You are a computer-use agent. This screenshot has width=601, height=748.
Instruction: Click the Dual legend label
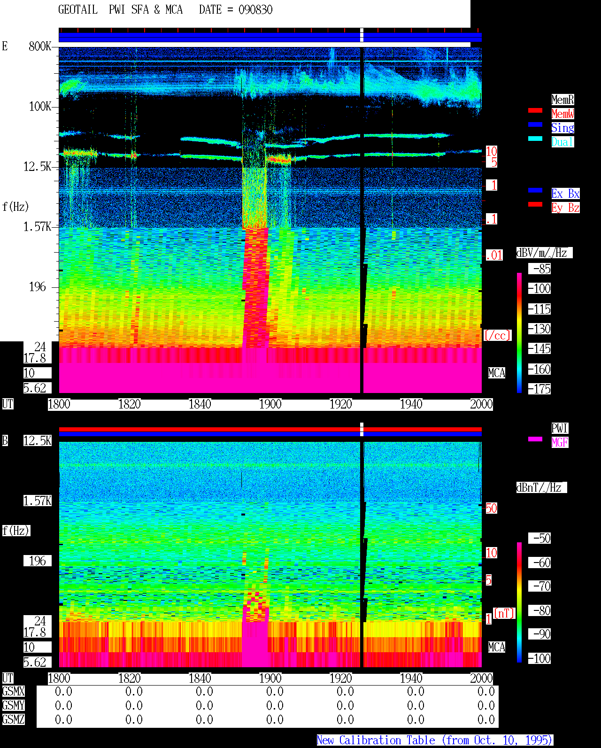coord(562,142)
